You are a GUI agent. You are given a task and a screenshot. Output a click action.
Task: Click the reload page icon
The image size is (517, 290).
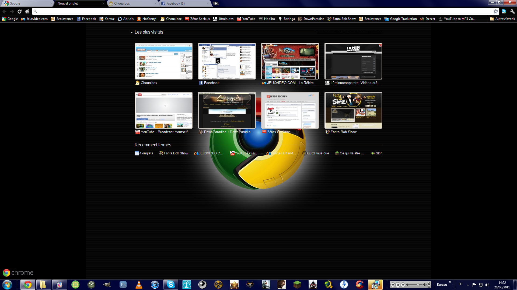point(19,11)
